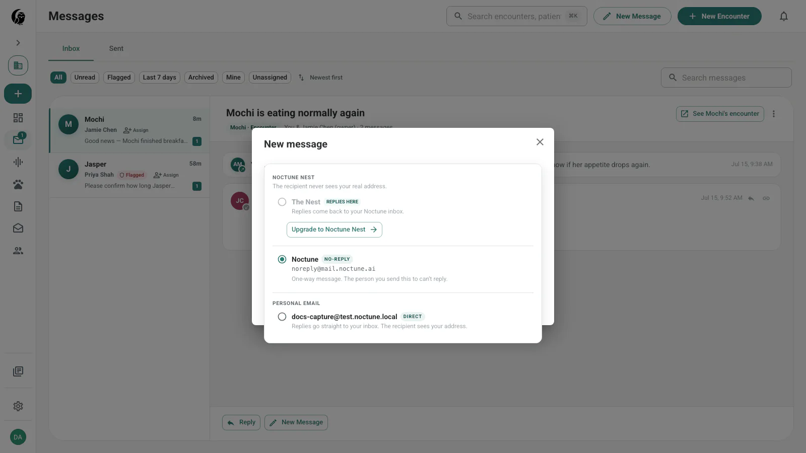This screenshot has height=453, width=806.
Task: Open the three-dot menu beside See Mochi's encounter
Action: point(774,114)
